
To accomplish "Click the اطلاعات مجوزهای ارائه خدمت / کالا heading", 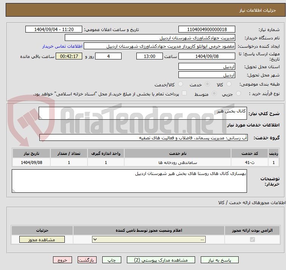I will coord(252,203).
